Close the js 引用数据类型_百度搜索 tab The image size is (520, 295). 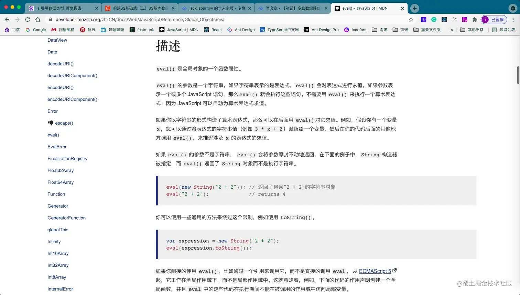96,8
